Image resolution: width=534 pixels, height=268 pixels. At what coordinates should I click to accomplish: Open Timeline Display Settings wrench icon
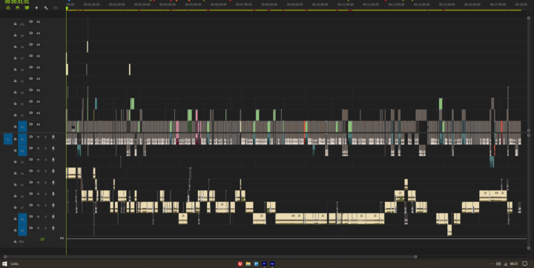point(46,7)
